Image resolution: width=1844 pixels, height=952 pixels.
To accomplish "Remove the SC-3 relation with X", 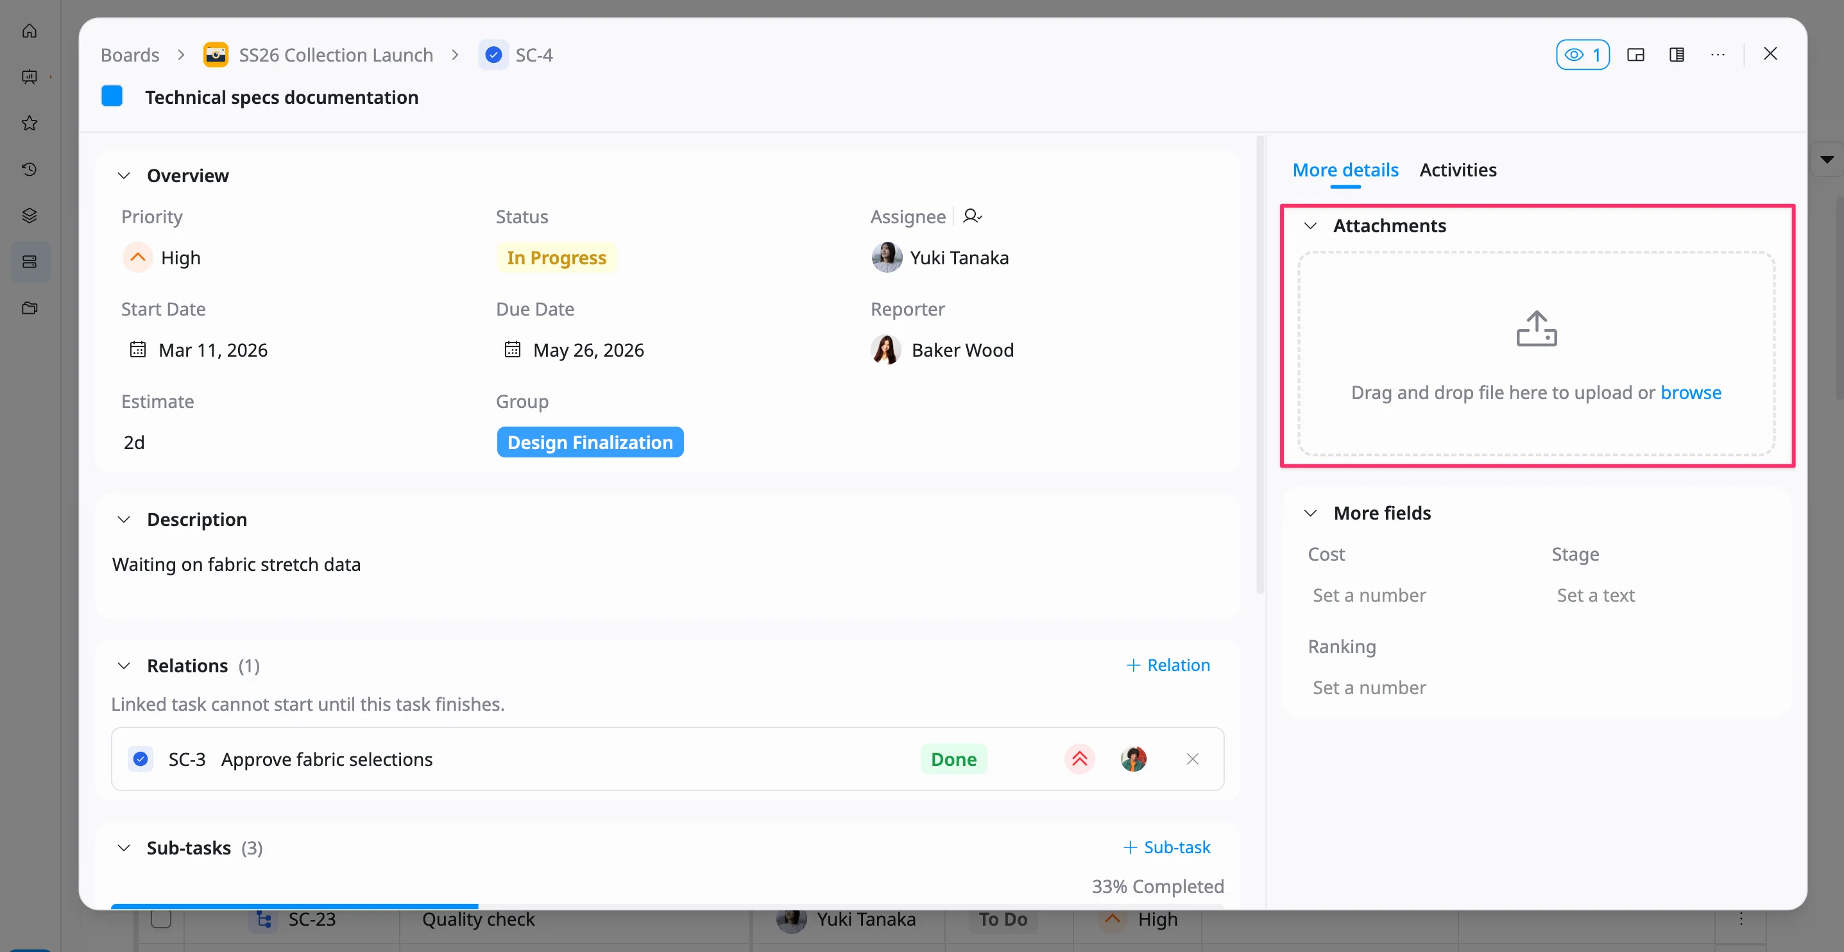I will coord(1192,759).
